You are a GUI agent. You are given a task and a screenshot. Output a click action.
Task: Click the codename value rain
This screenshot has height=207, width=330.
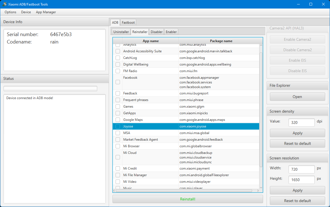[x=54, y=42]
